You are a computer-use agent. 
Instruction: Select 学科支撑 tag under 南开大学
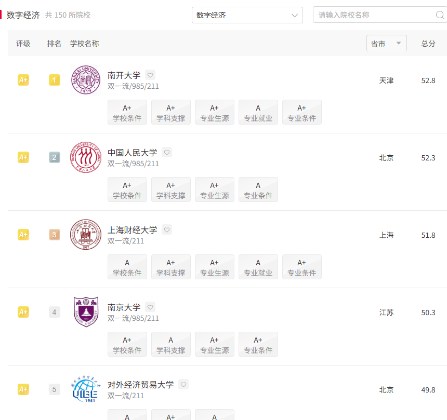click(x=171, y=112)
